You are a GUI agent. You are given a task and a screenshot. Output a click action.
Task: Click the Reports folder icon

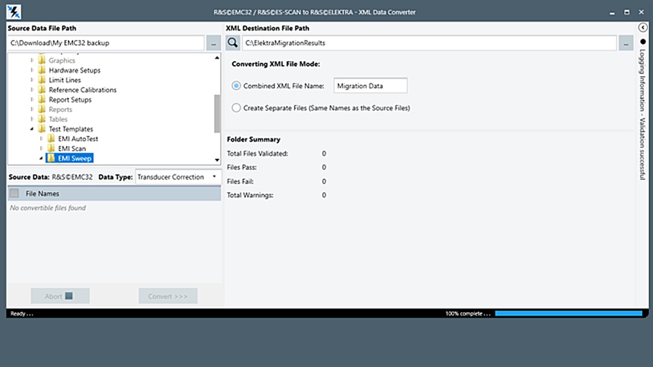coord(42,109)
